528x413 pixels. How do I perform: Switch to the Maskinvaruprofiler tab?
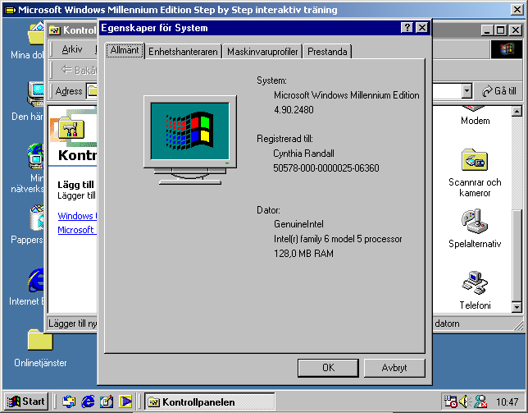click(x=262, y=52)
